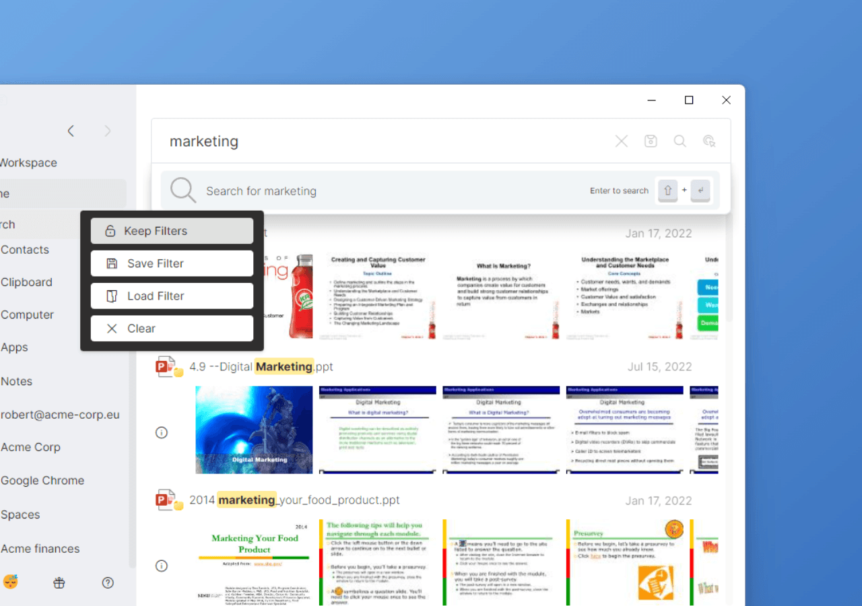The height and width of the screenshot is (606, 862).
Task: Go forward with the right arrow
Action: (x=108, y=131)
